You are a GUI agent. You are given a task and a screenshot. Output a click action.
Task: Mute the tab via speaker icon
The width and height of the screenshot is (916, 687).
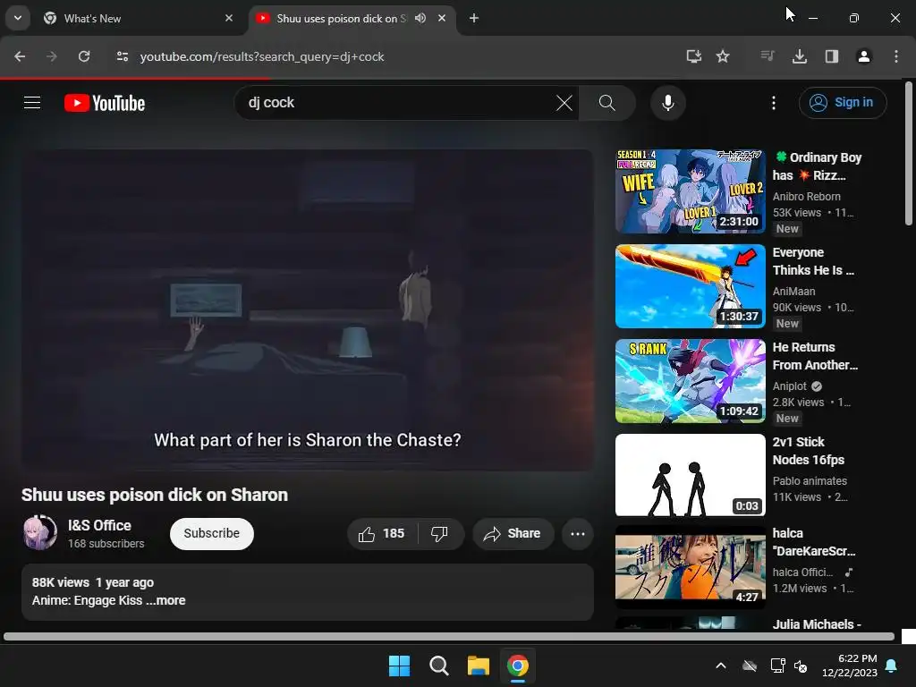tap(420, 18)
